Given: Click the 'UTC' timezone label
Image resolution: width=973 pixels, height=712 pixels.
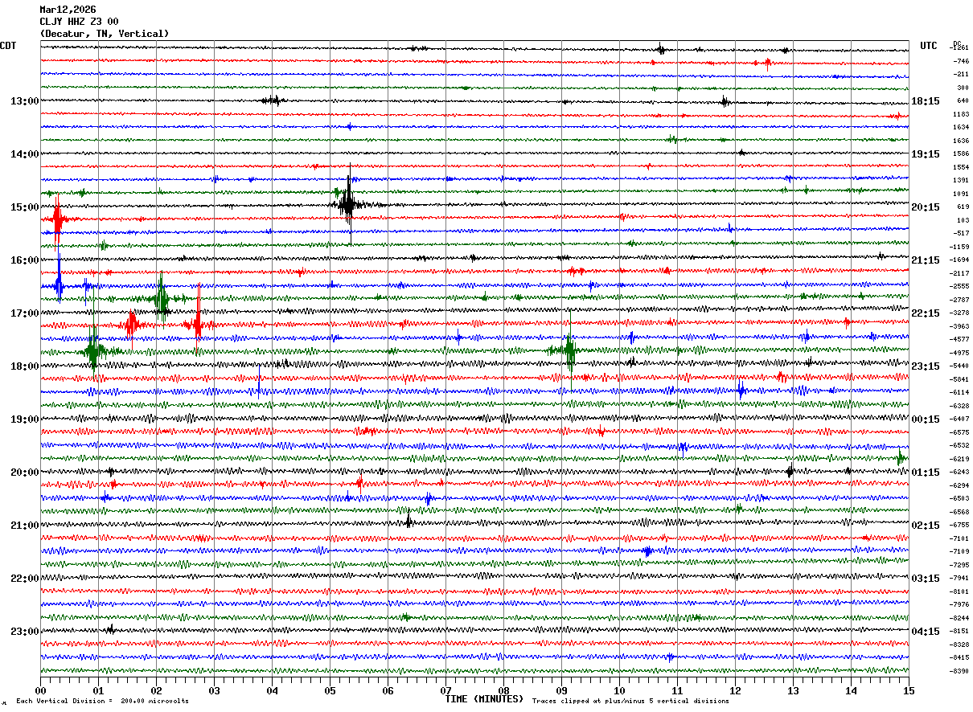Looking at the screenshot, I should point(929,46).
